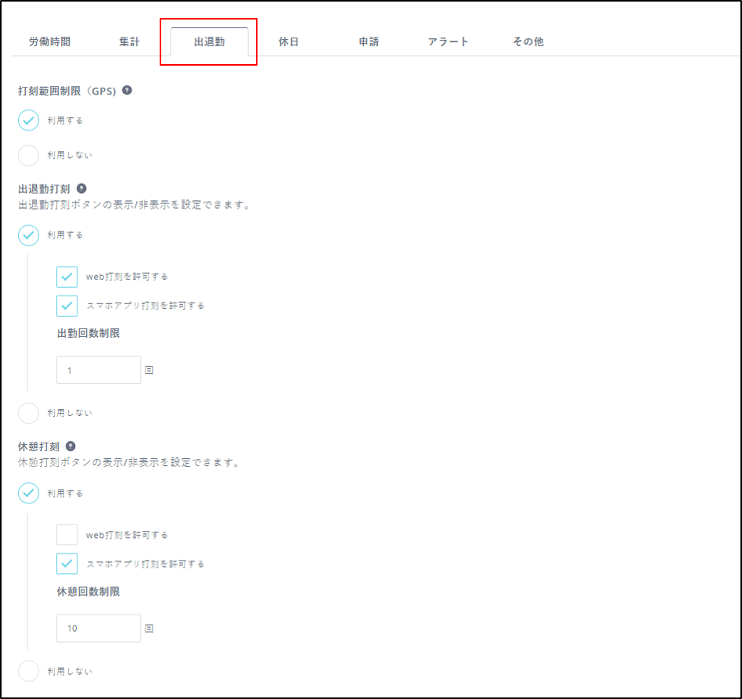This screenshot has height=699, width=742.
Task: Click help icon beside 休憩打刻 heading
Action: tap(72, 445)
